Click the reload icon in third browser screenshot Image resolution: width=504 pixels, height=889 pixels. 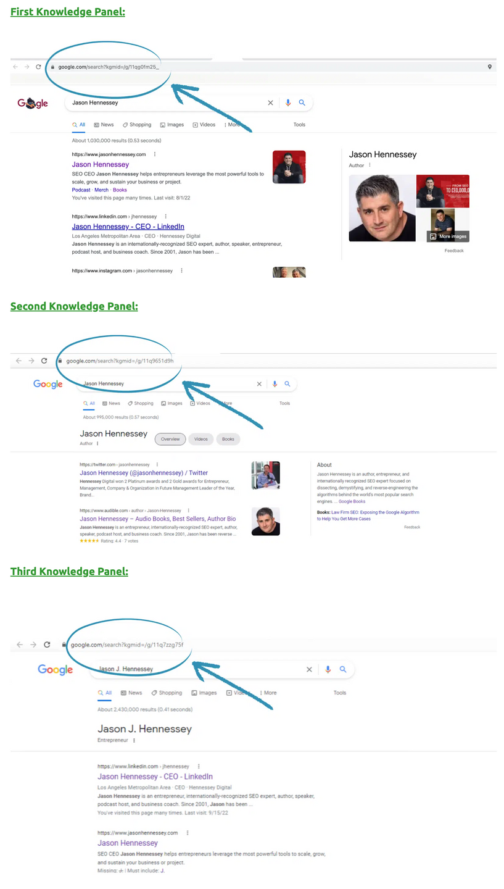[47, 645]
